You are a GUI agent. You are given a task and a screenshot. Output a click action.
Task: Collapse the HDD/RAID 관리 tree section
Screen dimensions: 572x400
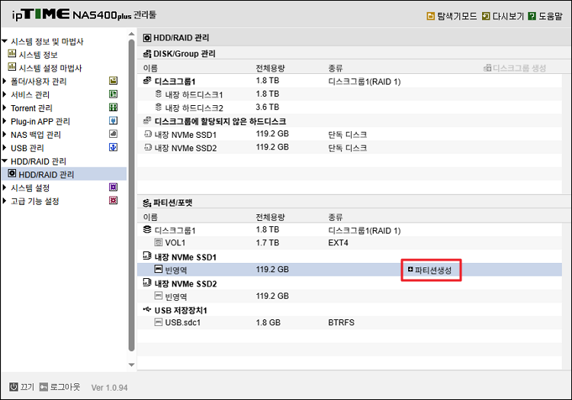tap(5, 162)
